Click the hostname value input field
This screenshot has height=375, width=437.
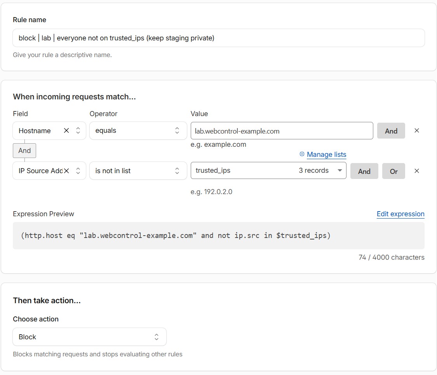pyautogui.click(x=282, y=131)
